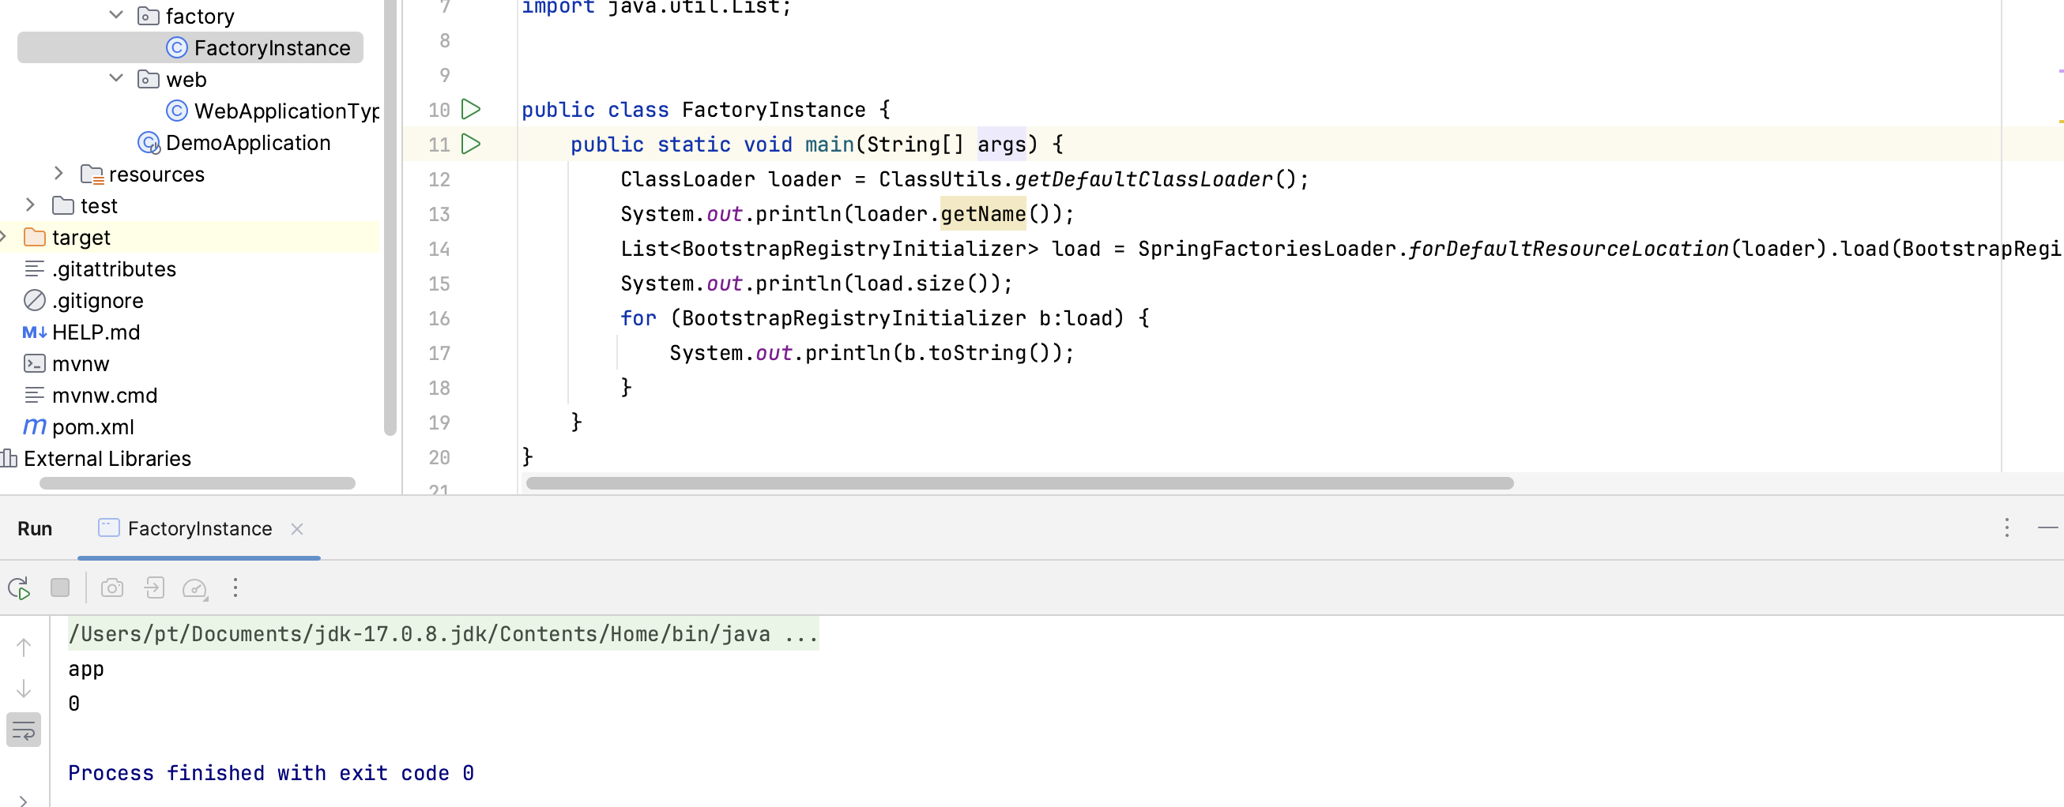Viewport: 2064px width, 807px height.
Task: Click getDefaultClassLoader on line 12
Action: click(1143, 179)
